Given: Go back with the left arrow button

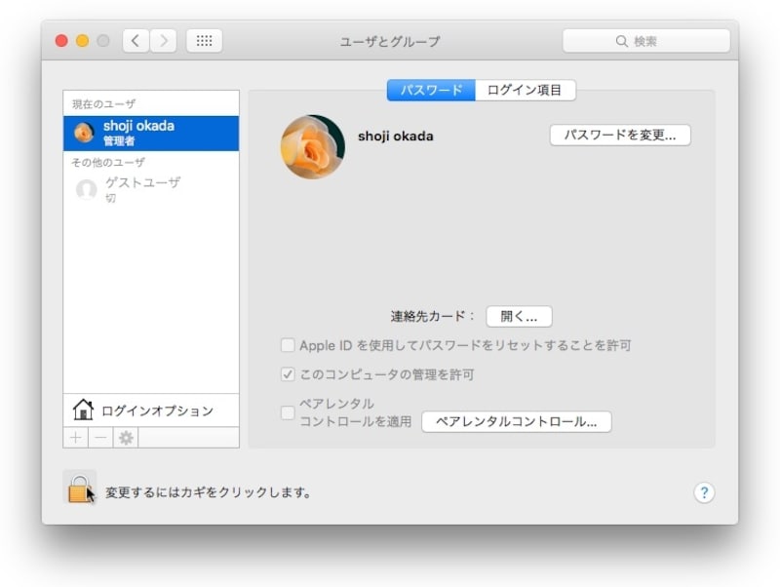Looking at the screenshot, I should (x=136, y=41).
